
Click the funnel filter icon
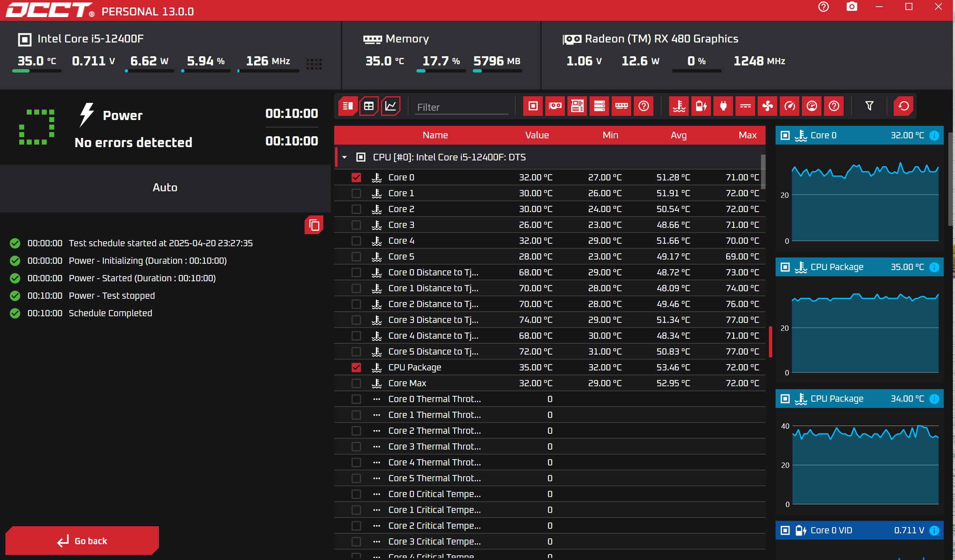pos(869,106)
